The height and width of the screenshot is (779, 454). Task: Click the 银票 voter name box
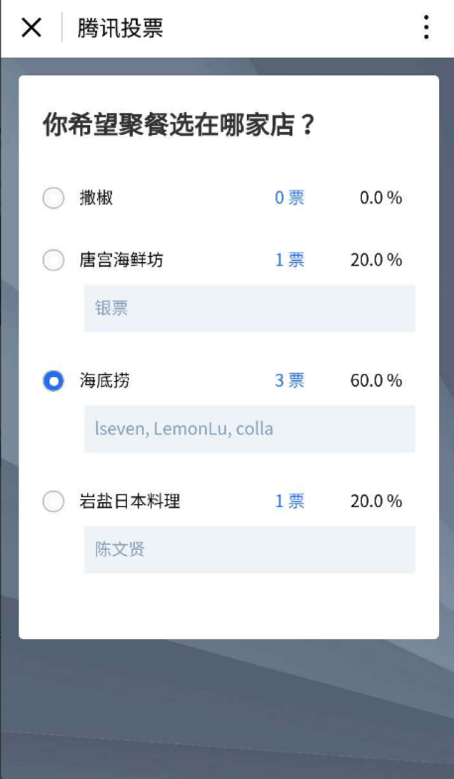250,308
